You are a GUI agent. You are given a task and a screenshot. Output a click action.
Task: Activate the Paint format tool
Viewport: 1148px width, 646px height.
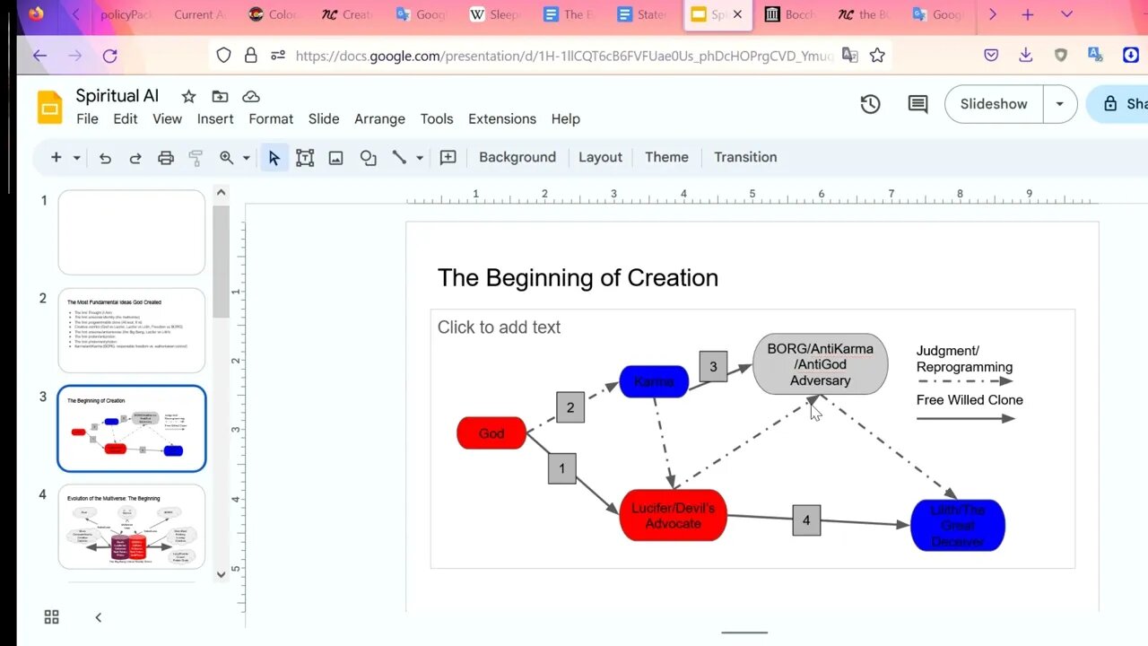(x=196, y=158)
